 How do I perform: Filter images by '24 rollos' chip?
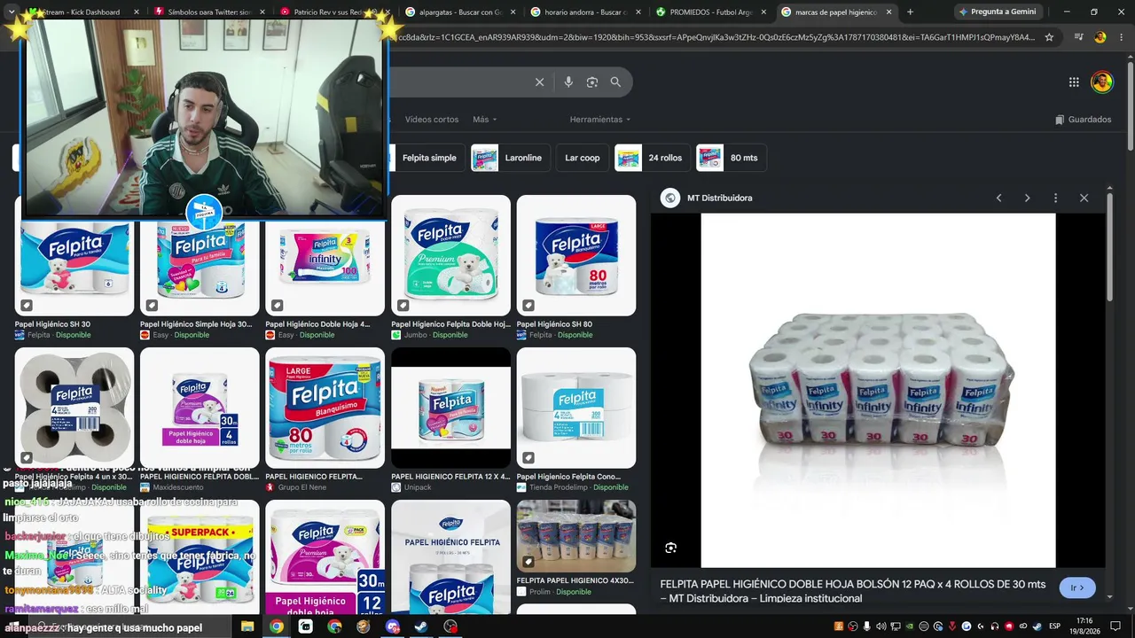tap(652, 158)
